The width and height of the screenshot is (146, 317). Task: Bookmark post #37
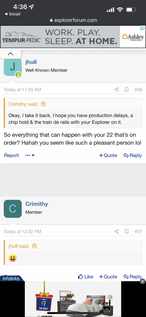coord(127,231)
